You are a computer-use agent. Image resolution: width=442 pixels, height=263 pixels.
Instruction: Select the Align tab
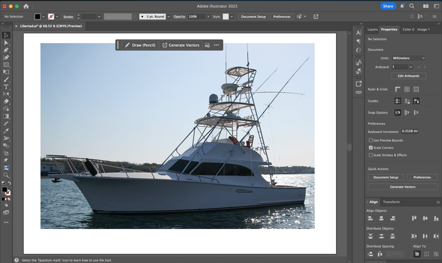click(373, 202)
